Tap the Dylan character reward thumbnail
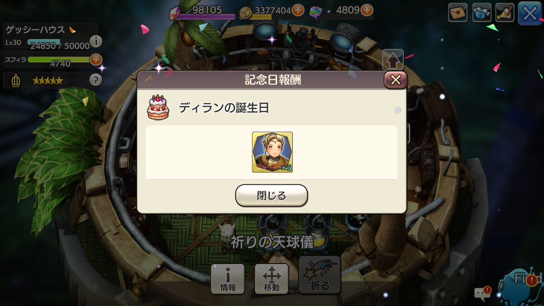This screenshot has height=306, width=544. tap(272, 152)
